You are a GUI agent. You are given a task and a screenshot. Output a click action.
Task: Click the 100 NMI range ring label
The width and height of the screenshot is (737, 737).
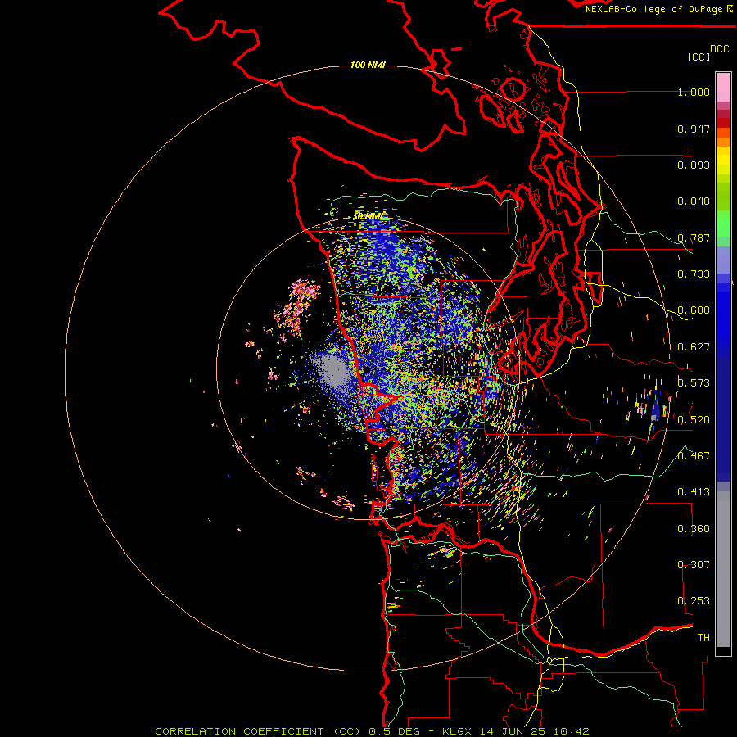click(x=368, y=65)
